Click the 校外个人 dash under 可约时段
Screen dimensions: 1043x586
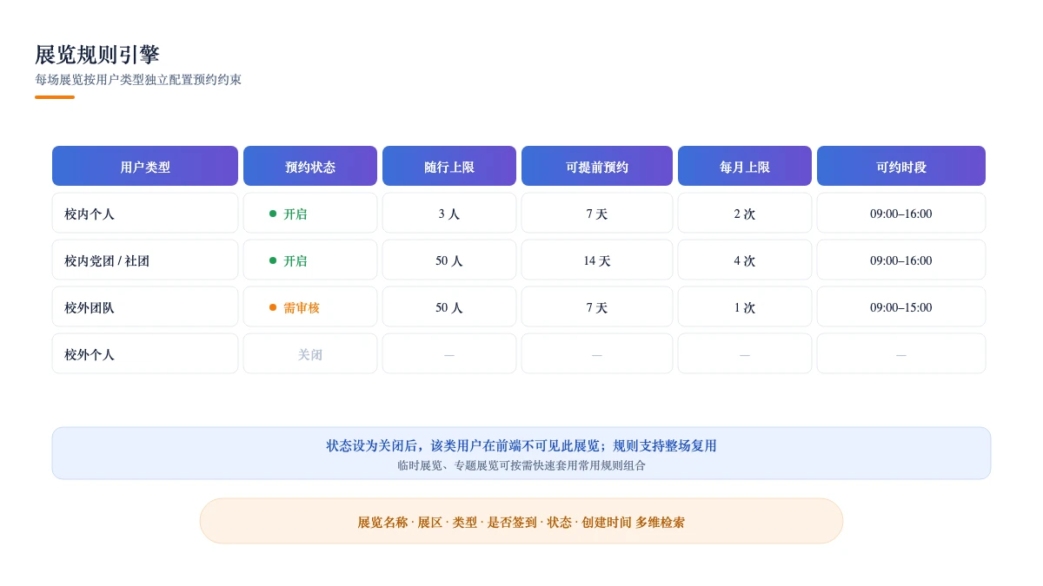coord(901,353)
